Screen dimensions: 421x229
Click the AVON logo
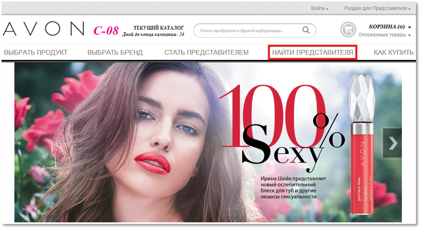[x=43, y=29]
